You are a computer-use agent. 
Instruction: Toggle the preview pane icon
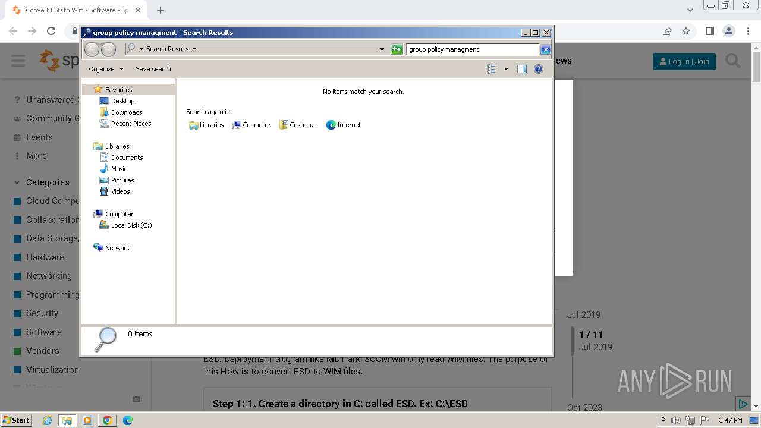(x=522, y=69)
